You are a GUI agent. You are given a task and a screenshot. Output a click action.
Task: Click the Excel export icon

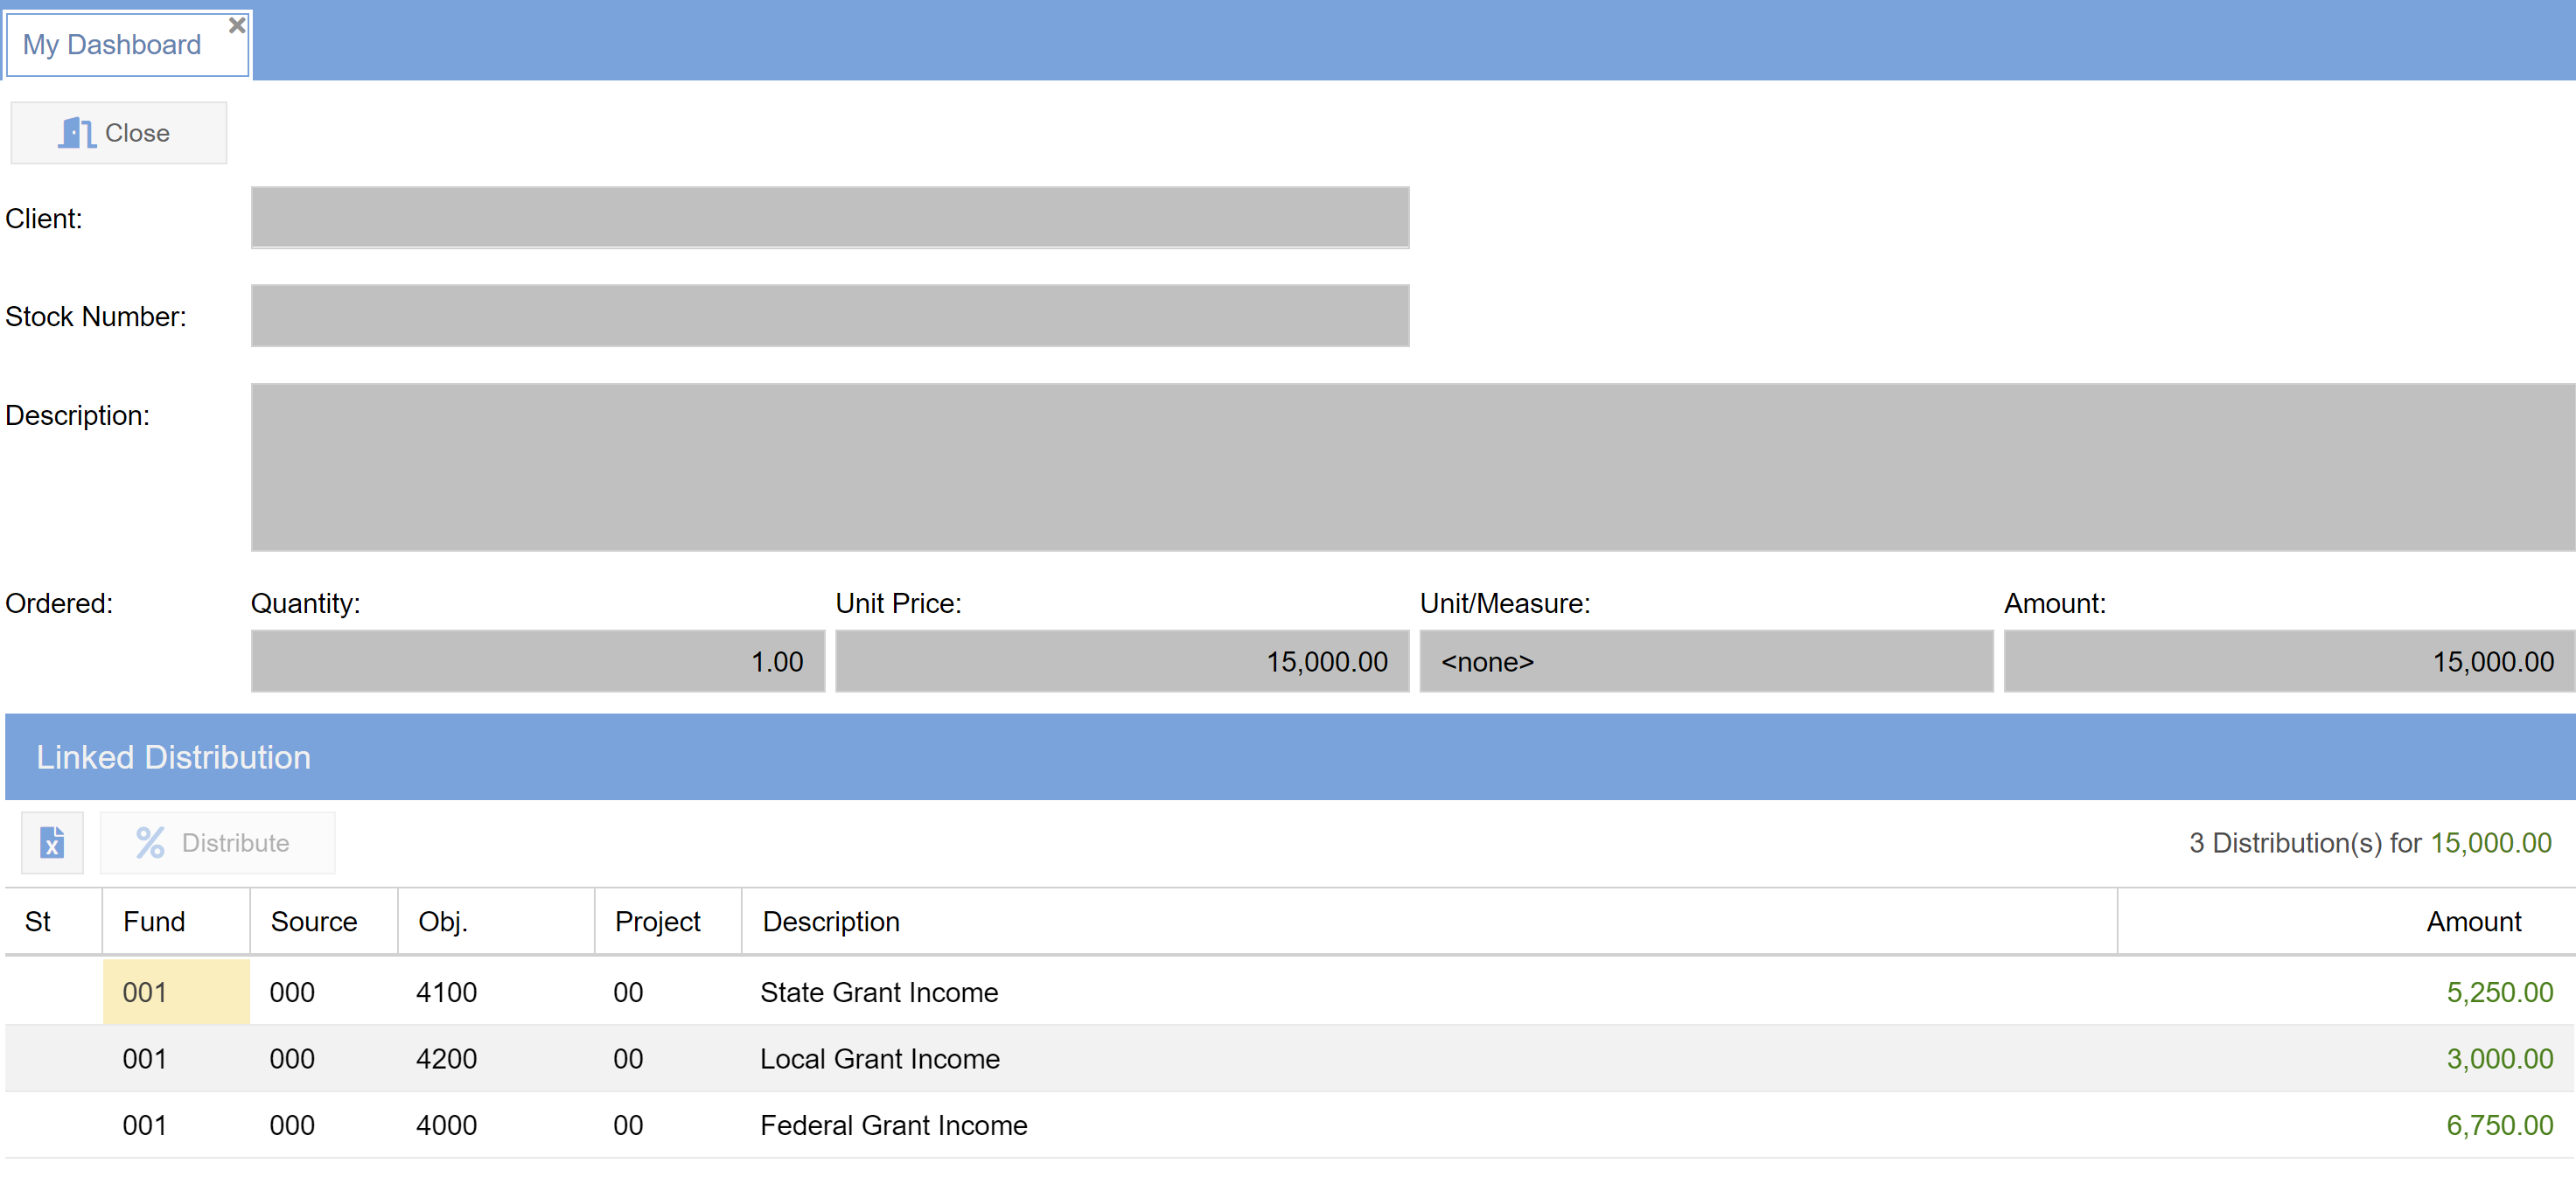52,842
